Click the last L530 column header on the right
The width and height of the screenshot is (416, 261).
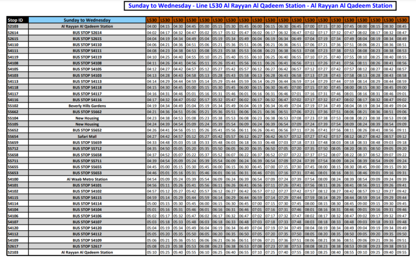401,19
